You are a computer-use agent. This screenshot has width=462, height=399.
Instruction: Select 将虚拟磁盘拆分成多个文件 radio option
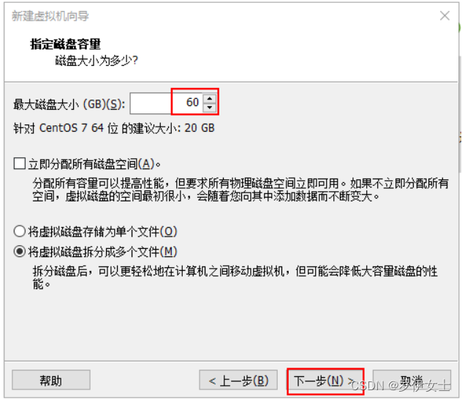20,251
